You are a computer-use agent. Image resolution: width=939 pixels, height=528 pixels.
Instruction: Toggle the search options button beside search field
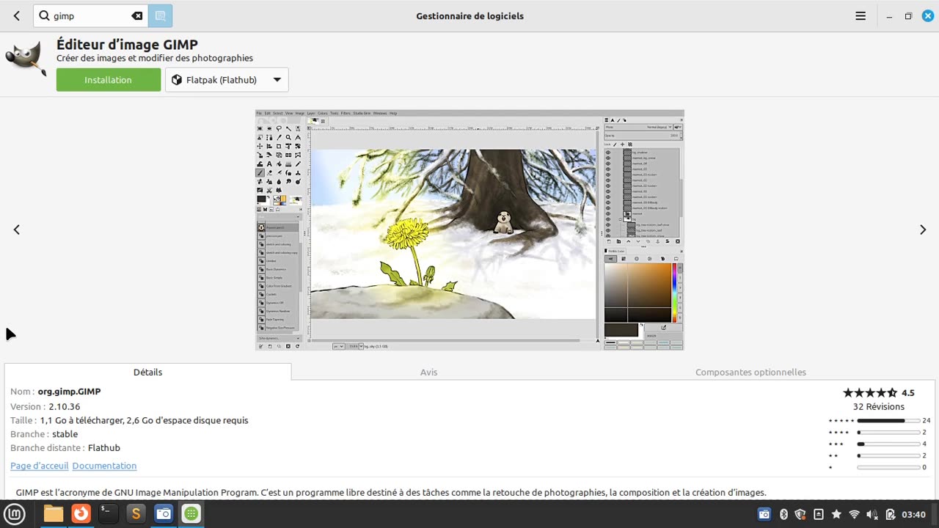coord(160,15)
